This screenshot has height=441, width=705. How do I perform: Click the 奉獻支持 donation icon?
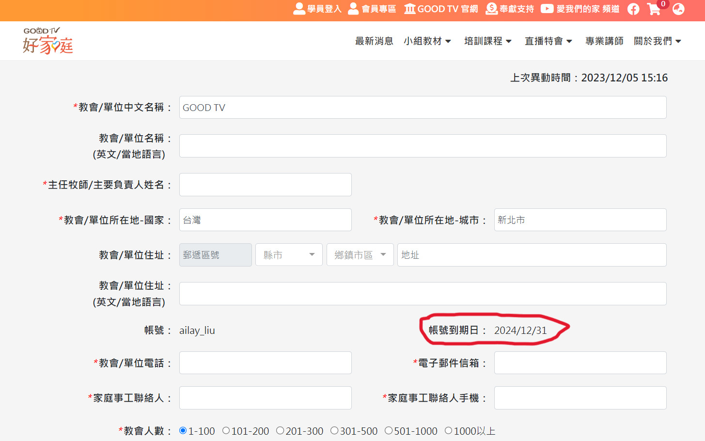pos(491,9)
